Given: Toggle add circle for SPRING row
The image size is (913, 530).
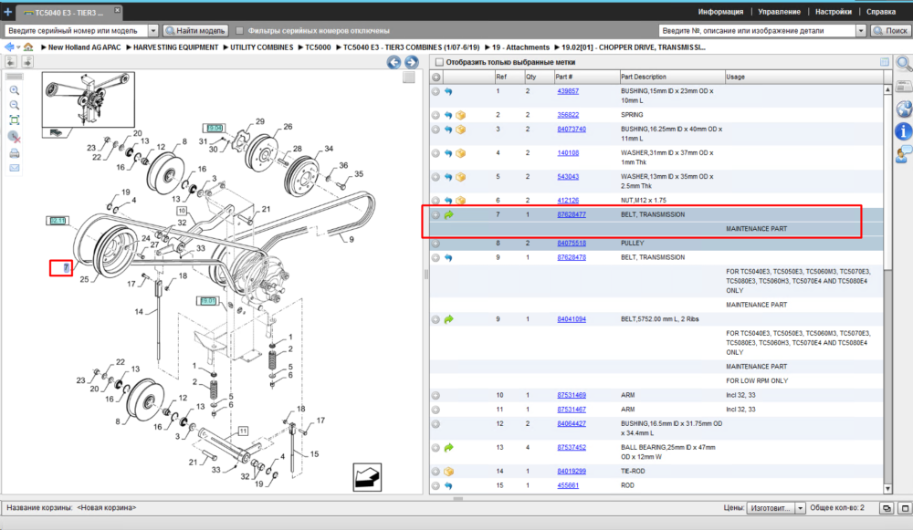Looking at the screenshot, I should 436,115.
